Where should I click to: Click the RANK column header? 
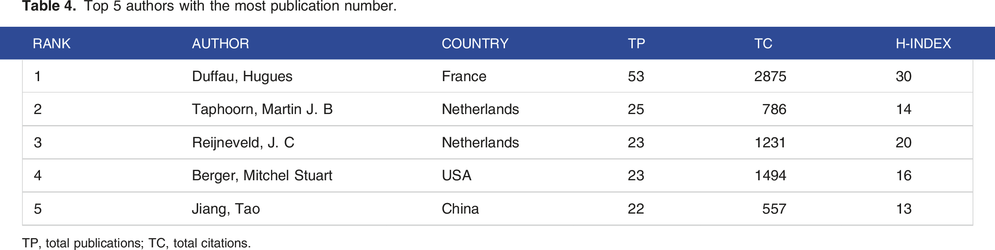[x=51, y=43]
